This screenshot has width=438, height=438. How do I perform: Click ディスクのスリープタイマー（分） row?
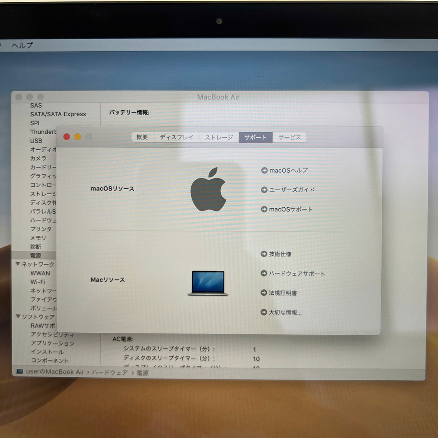pos(192,358)
